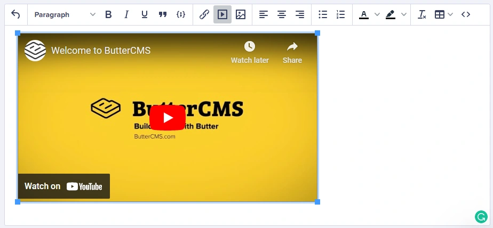493x228 pixels.
Task: Click the insert table icon
Action: pyautogui.click(x=440, y=14)
